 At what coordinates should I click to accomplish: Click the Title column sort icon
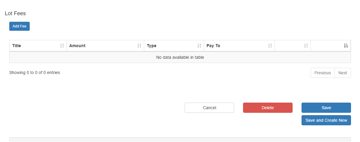pos(62,46)
